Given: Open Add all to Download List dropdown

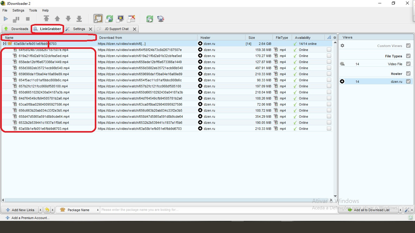Looking at the screenshot, I should (x=401, y=210).
